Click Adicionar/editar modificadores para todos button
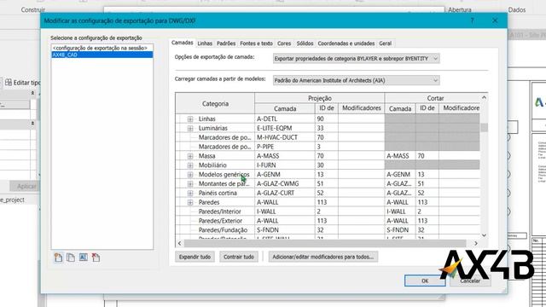Screen dimensions: 546x307 click(322, 257)
